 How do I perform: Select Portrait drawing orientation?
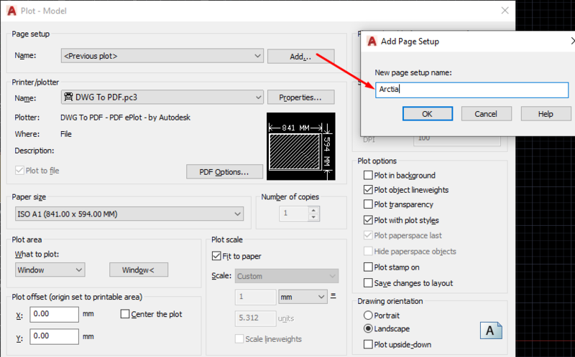pyautogui.click(x=368, y=315)
